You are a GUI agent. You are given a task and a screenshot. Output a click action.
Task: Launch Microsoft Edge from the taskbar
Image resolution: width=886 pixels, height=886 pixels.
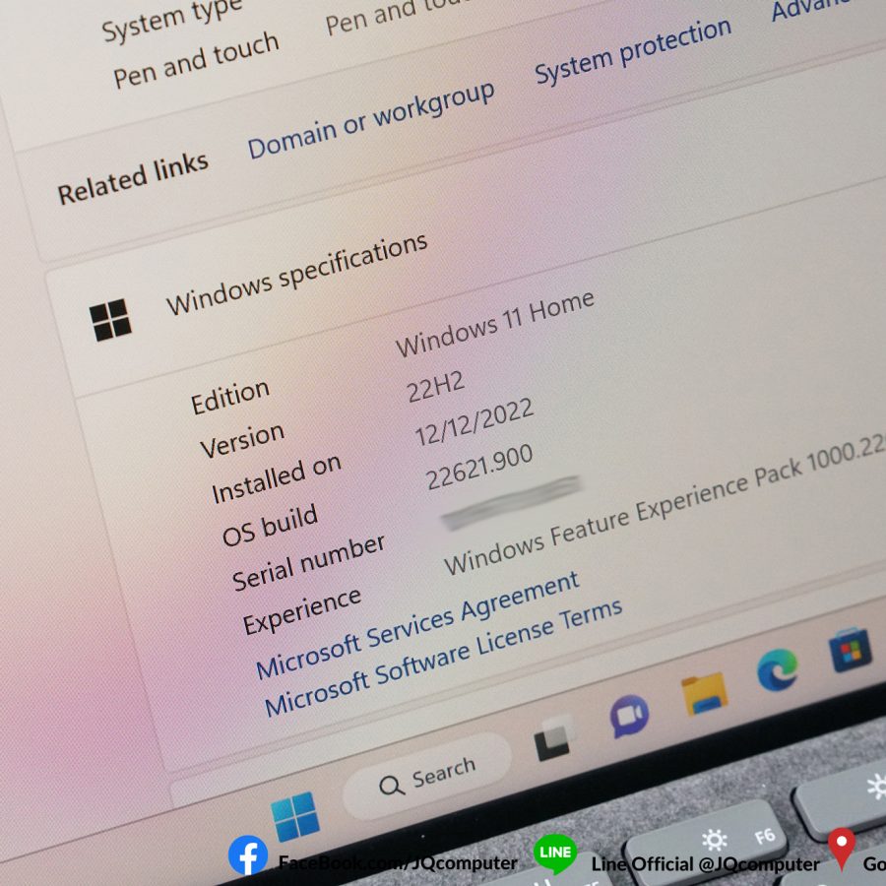coord(778,670)
